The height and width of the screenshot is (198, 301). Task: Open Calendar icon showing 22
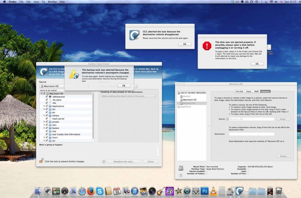point(117,191)
